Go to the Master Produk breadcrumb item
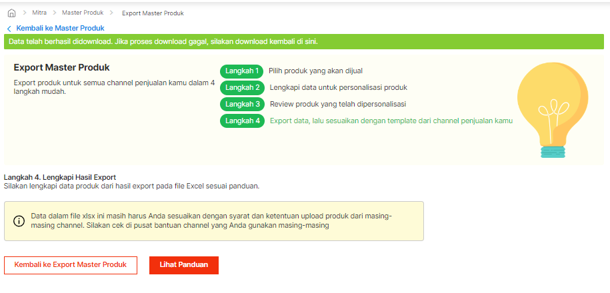Screen dimensions: 610x293 point(83,13)
